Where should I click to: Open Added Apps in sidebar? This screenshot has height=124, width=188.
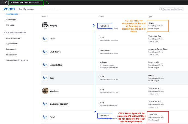pyautogui.click(x=11, y=19)
